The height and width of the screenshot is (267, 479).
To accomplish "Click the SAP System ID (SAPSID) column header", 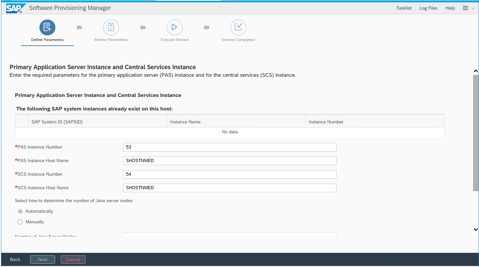I will [x=97, y=122].
